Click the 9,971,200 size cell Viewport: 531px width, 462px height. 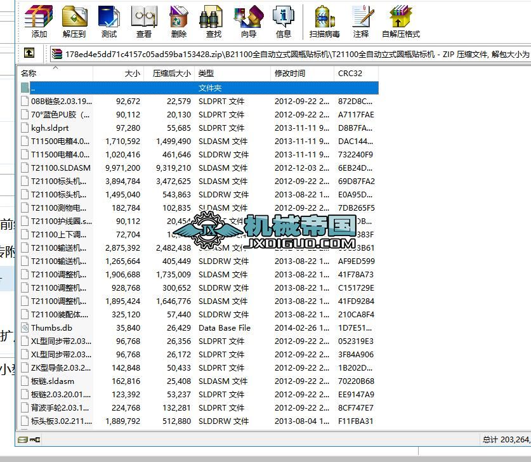(122, 168)
